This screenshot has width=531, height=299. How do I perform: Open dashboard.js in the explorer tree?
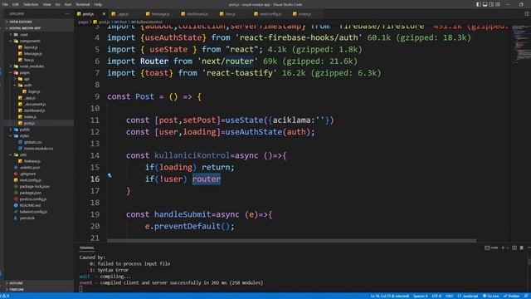34,110
